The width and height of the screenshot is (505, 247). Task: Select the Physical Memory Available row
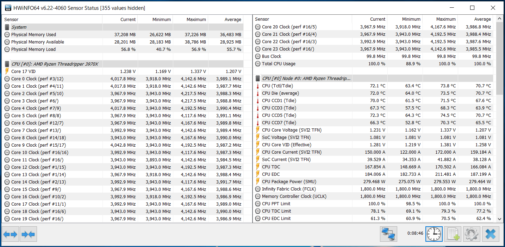[x=123, y=42]
